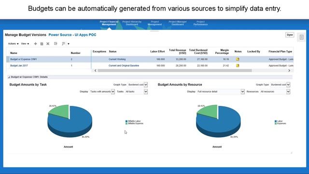Click the Current Working status link

coord(117,59)
